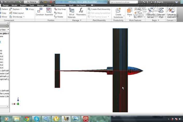Open the Environments tab
The height and width of the screenshot is (122, 183).
click(x=60, y=5)
